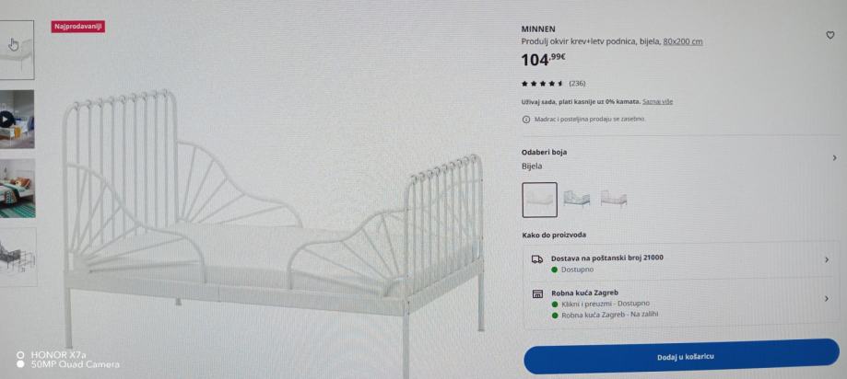
Task: Expand the Robna kuća Zagreb availability row
Action: click(x=682, y=303)
